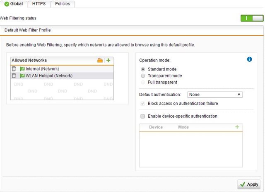Enable device-specific authentication checkbox
This screenshot has width=265, height=194.
[x=143, y=116]
